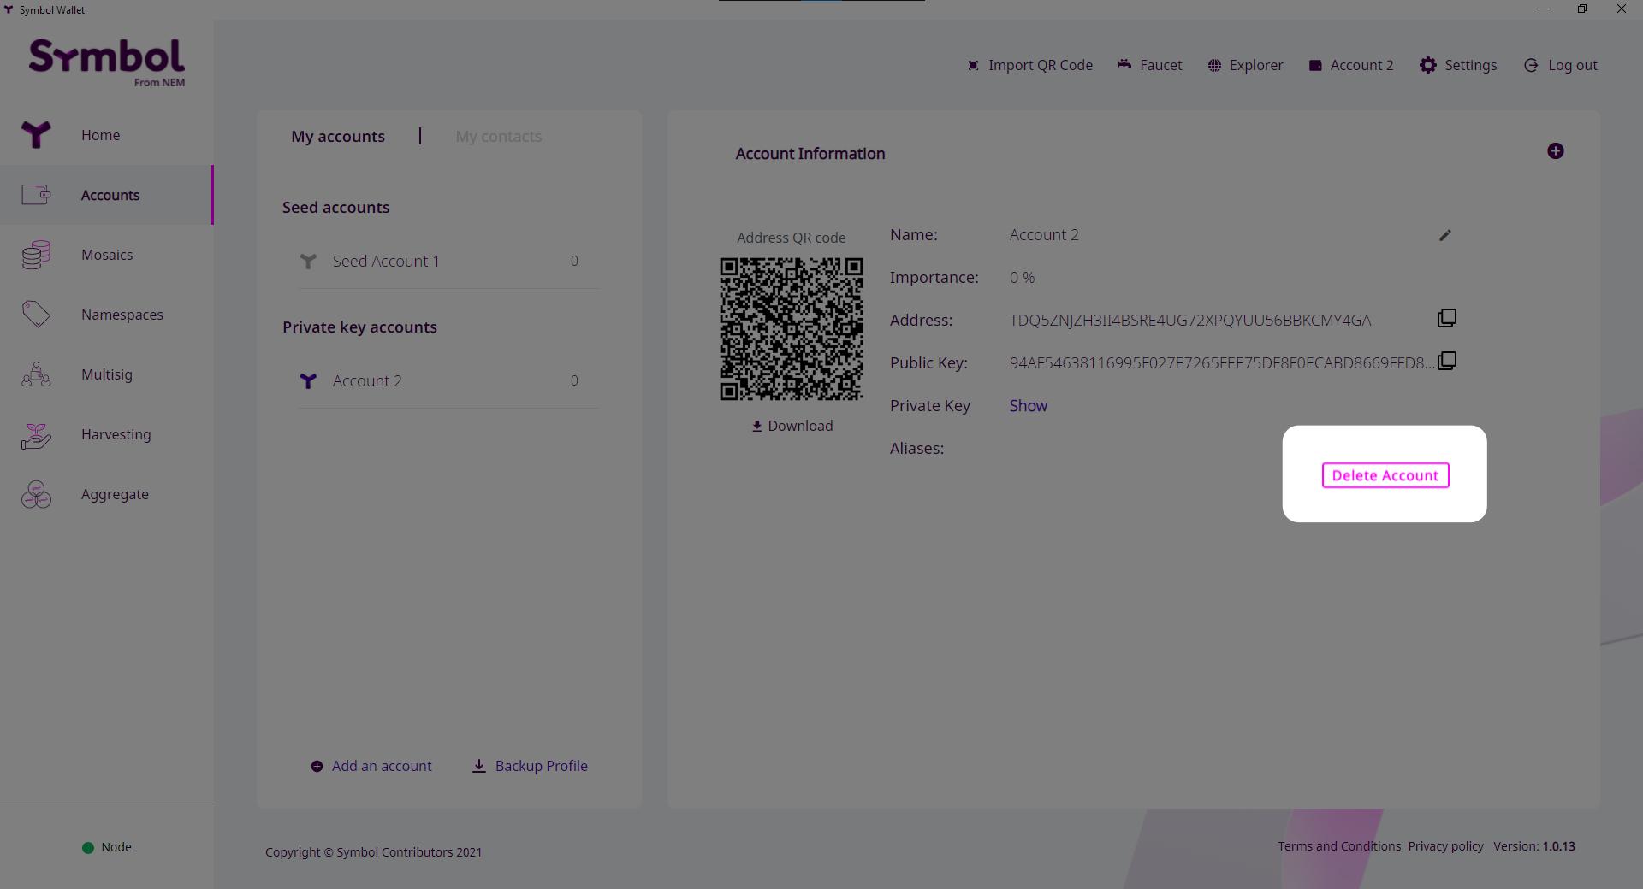Open the Aggregate section in sidebar

pyautogui.click(x=115, y=494)
